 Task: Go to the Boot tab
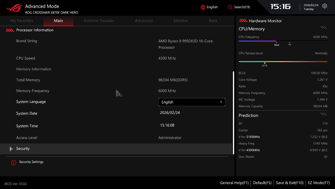pyautogui.click(x=213, y=21)
